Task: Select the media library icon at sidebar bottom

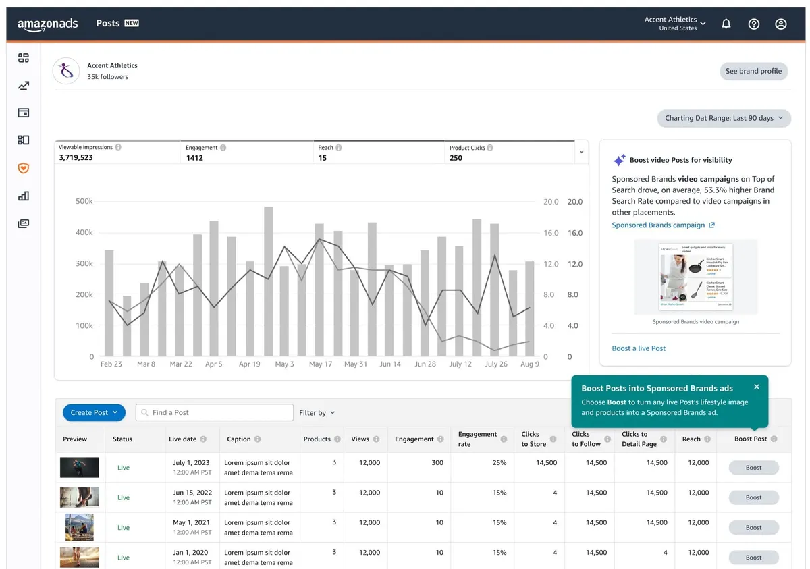Action: tap(23, 223)
